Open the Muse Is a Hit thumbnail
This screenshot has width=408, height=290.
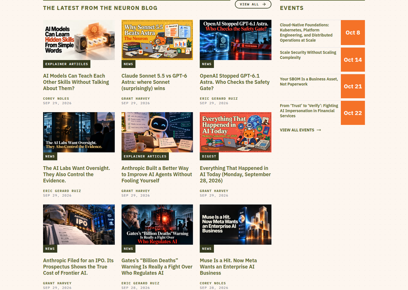235,224
